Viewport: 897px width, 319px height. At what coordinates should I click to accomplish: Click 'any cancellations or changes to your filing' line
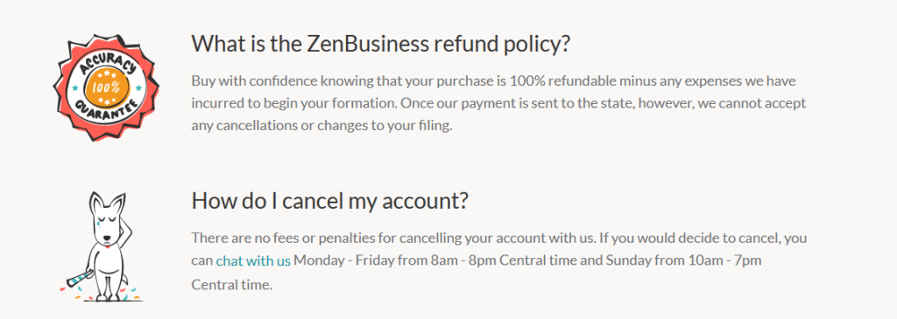tap(322, 126)
